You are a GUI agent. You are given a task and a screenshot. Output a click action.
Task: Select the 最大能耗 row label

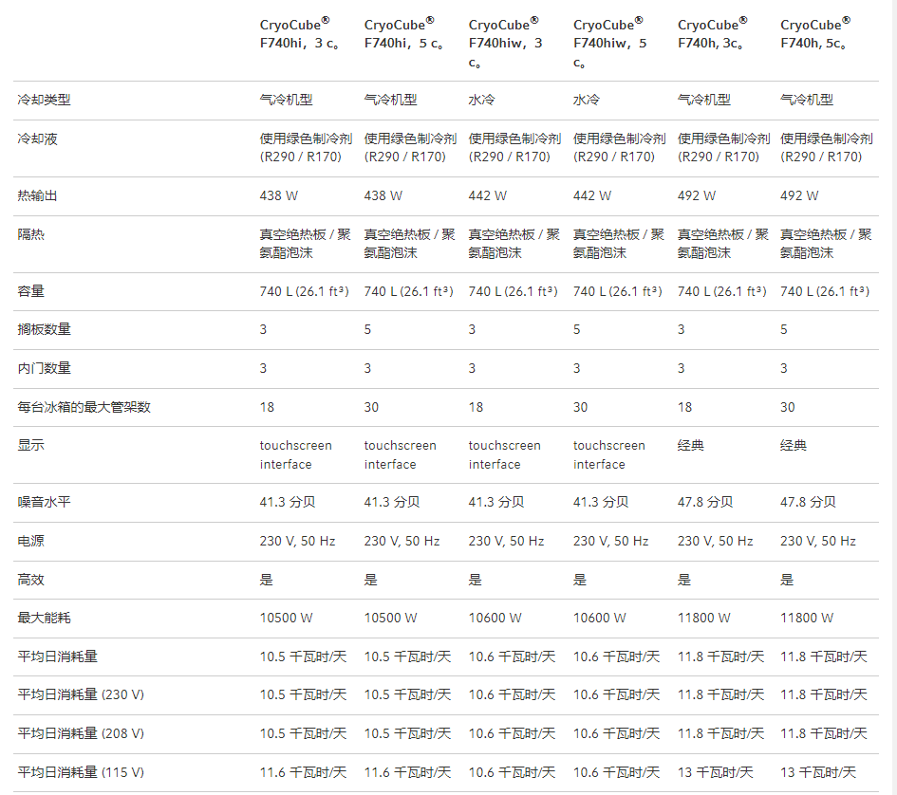(x=44, y=618)
